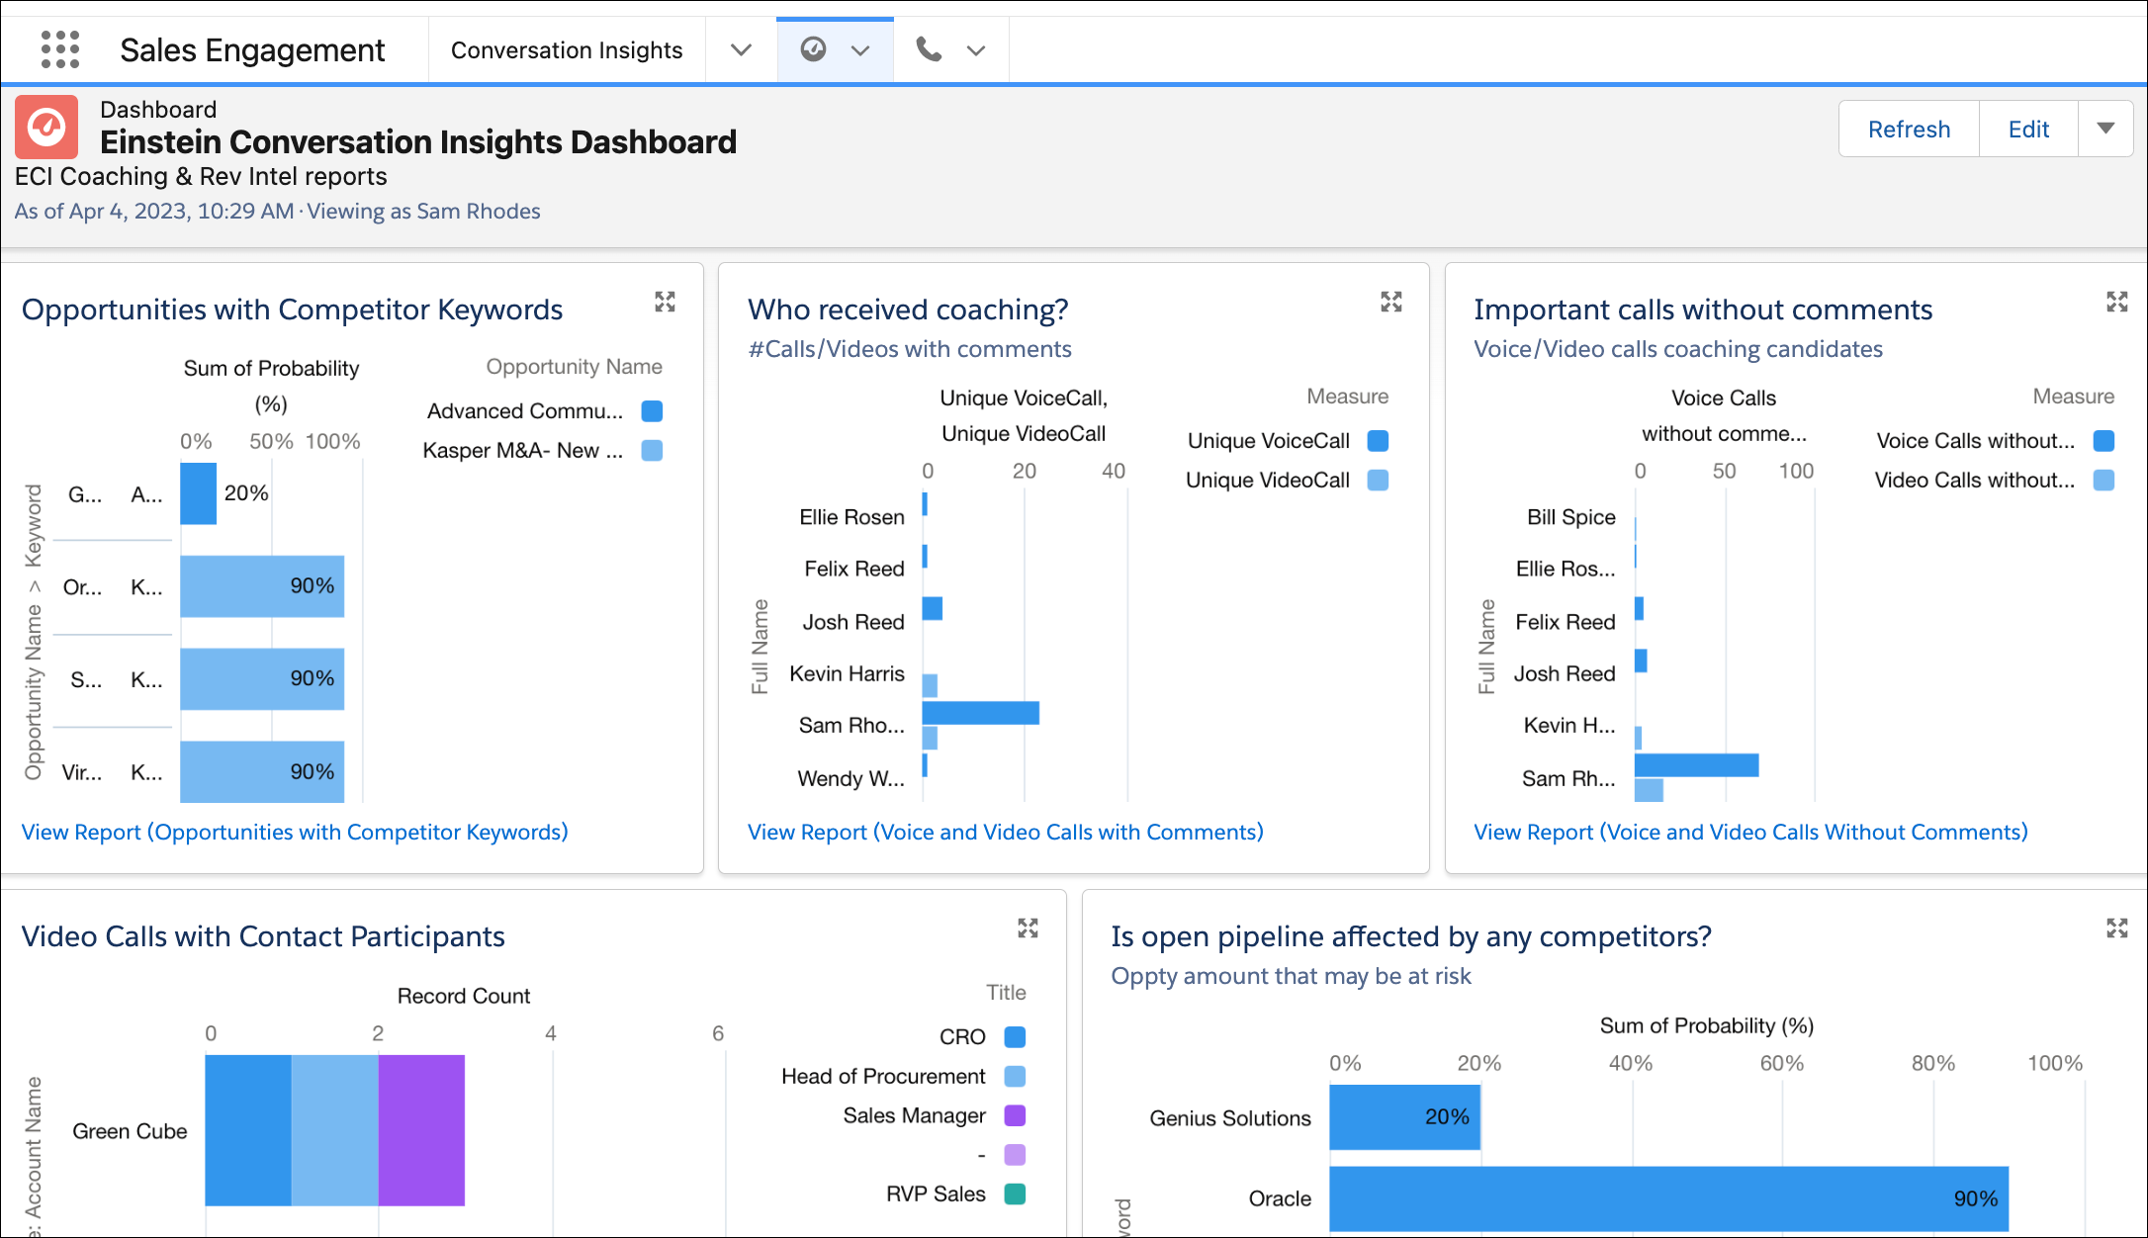Select the dashboard gauge tab icon
The height and width of the screenshot is (1238, 2148).
pyautogui.click(x=813, y=48)
